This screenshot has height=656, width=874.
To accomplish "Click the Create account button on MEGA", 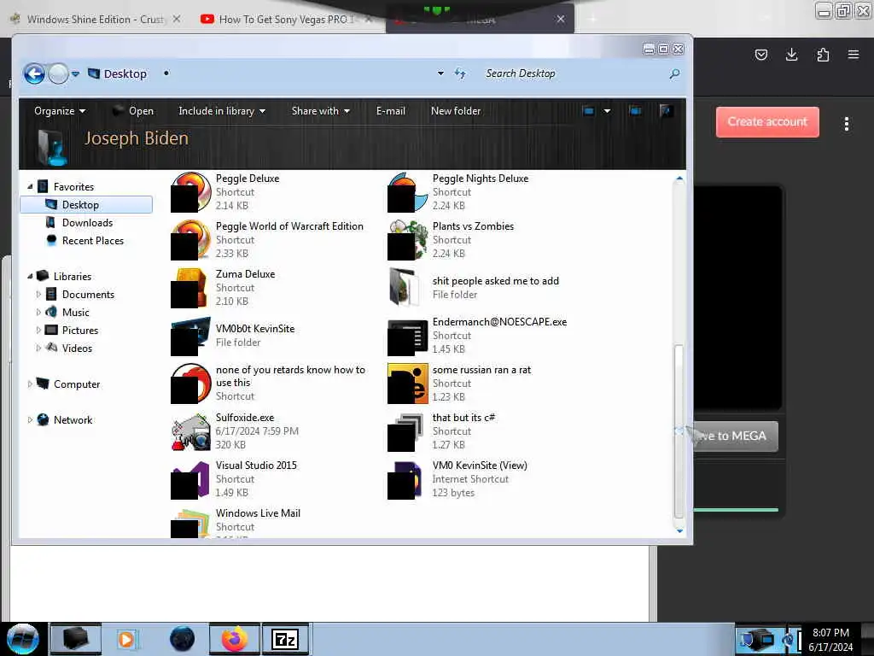I will 767,121.
